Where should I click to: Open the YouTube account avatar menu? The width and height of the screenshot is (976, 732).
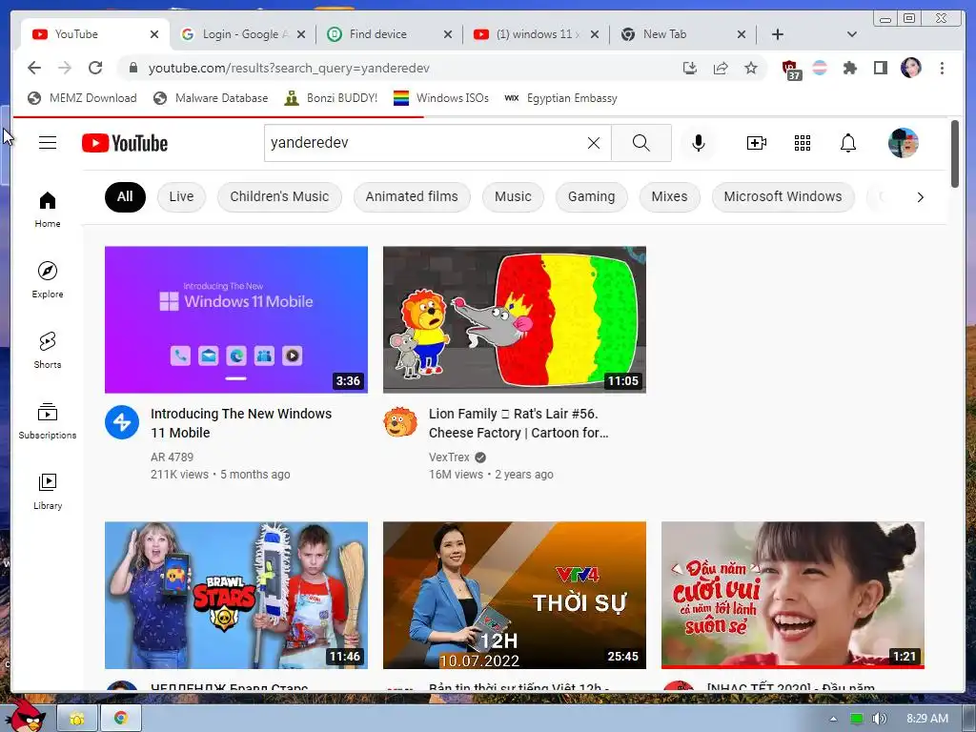(x=904, y=143)
